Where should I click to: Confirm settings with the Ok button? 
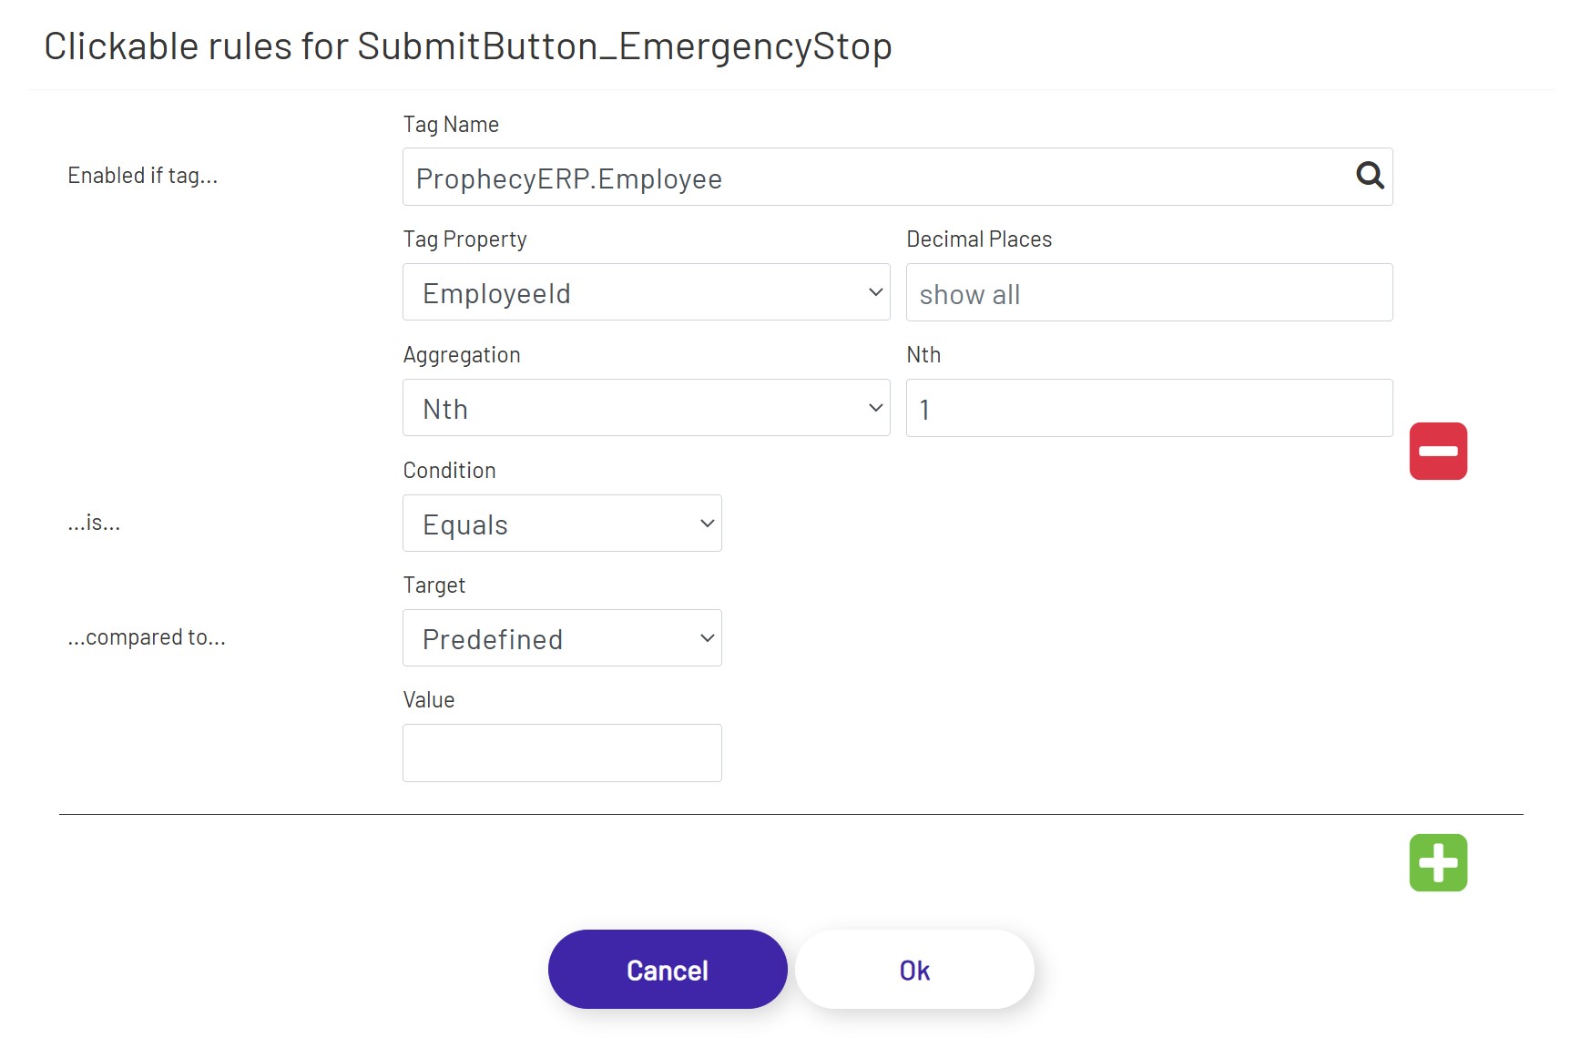point(914,969)
